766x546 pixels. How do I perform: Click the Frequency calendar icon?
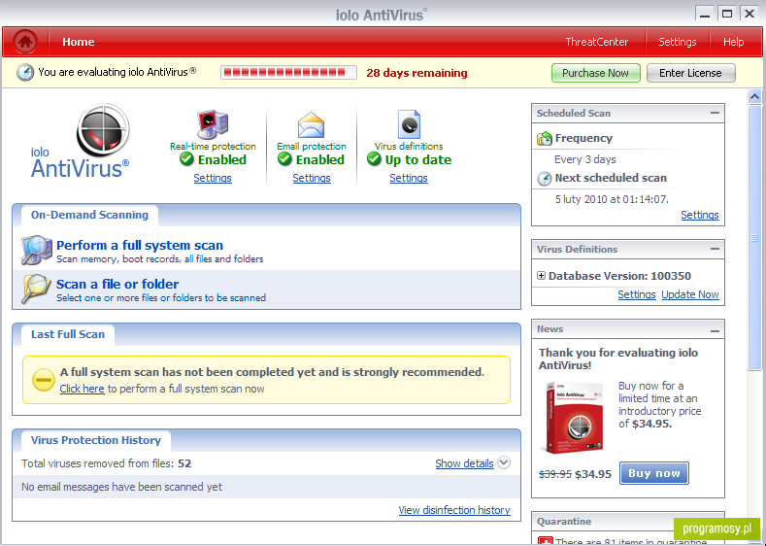(545, 139)
